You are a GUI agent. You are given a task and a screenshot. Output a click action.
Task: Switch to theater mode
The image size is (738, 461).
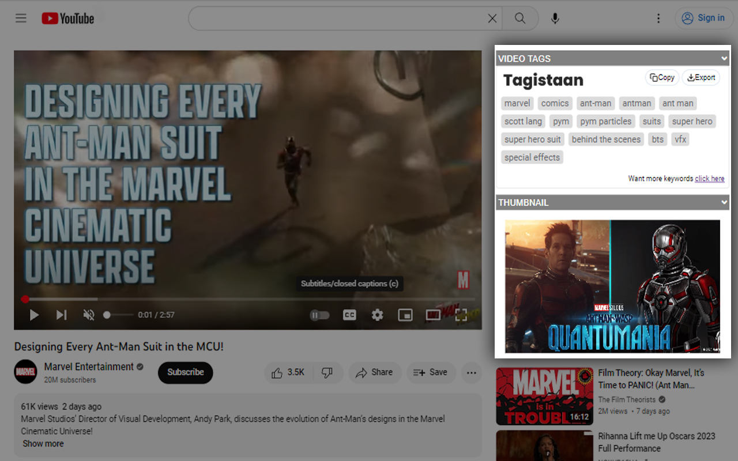point(433,315)
